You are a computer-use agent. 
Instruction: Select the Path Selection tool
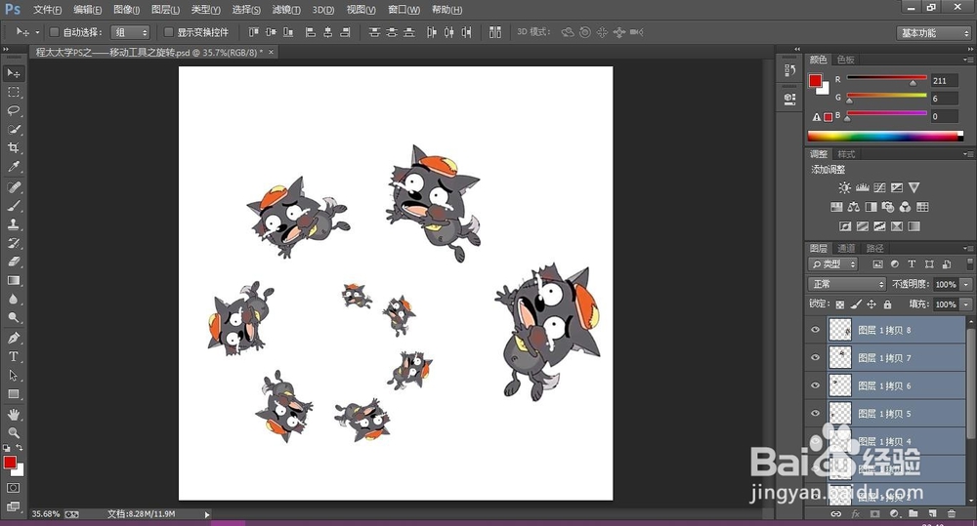tap(13, 376)
